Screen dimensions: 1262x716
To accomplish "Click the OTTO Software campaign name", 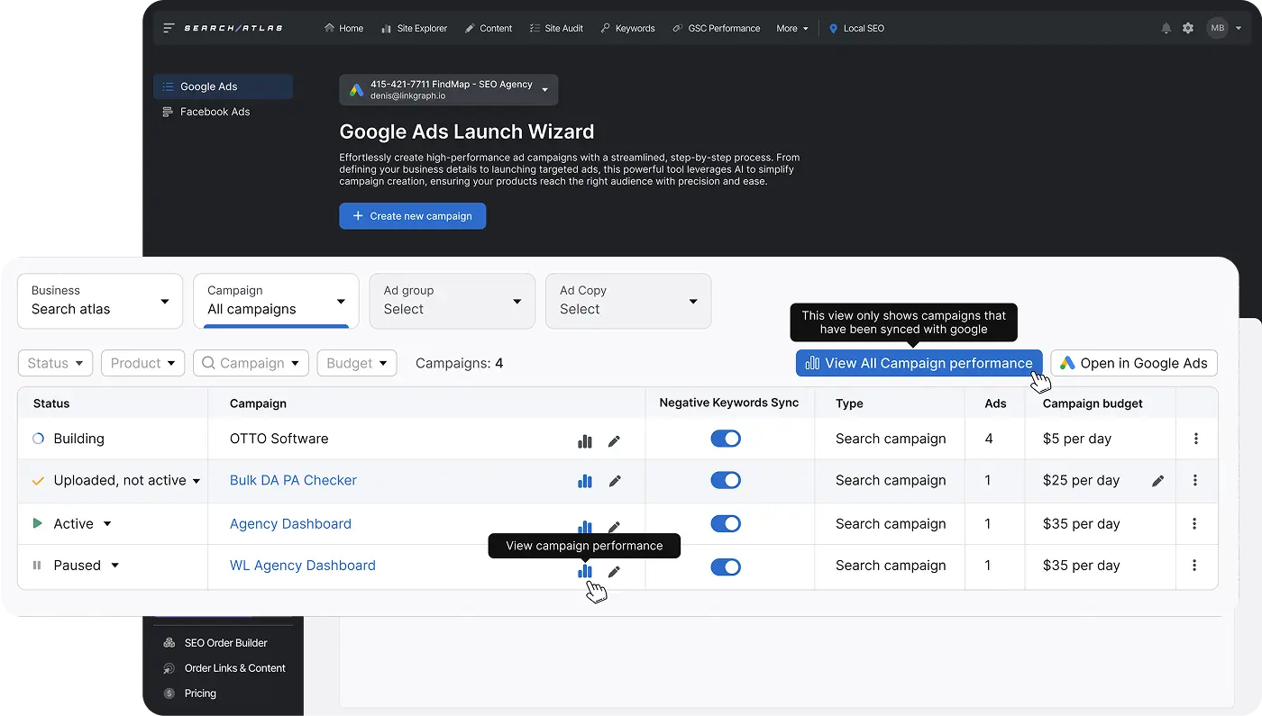I will [279, 439].
